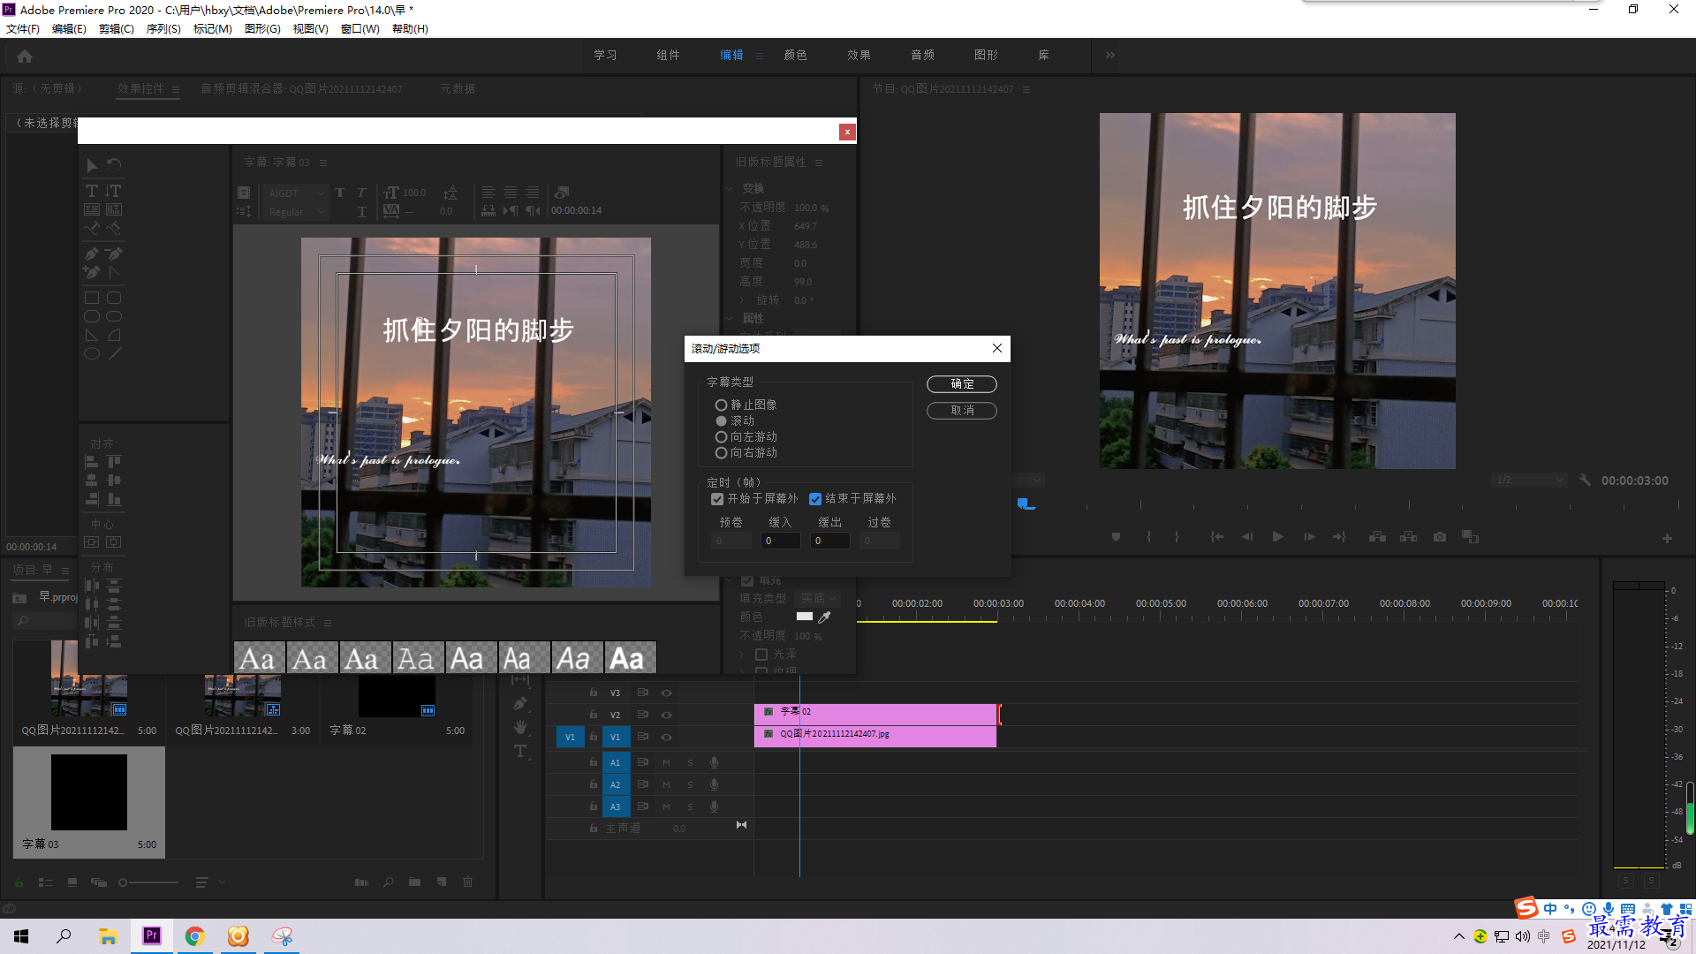Image resolution: width=1696 pixels, height=954 pixels.
Task: Toggle lock on track V1
Action: click(x=594, y=737)
